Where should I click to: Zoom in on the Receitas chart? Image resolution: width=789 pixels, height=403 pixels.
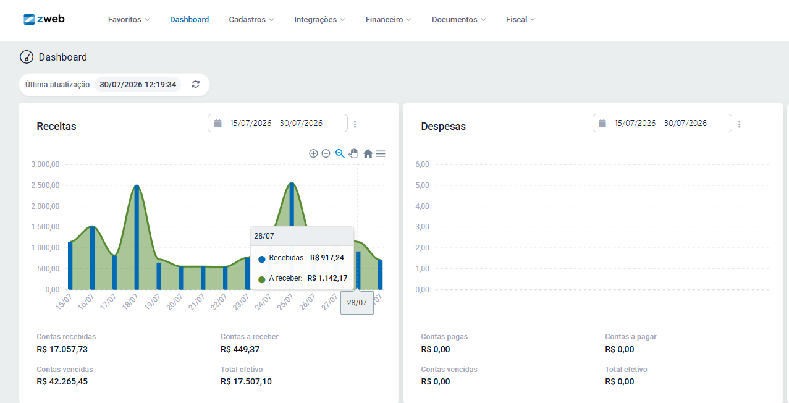coord(313,153)
